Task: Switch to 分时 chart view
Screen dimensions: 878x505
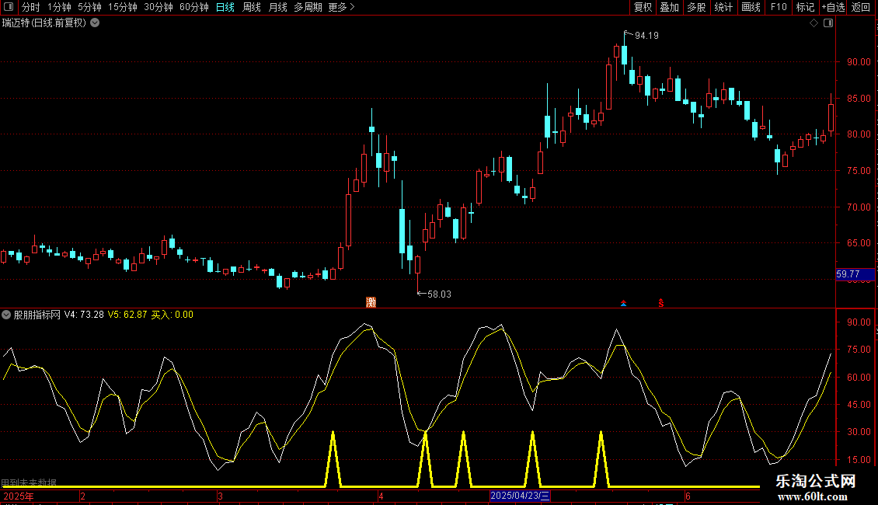Action: [x=30, y=7]
